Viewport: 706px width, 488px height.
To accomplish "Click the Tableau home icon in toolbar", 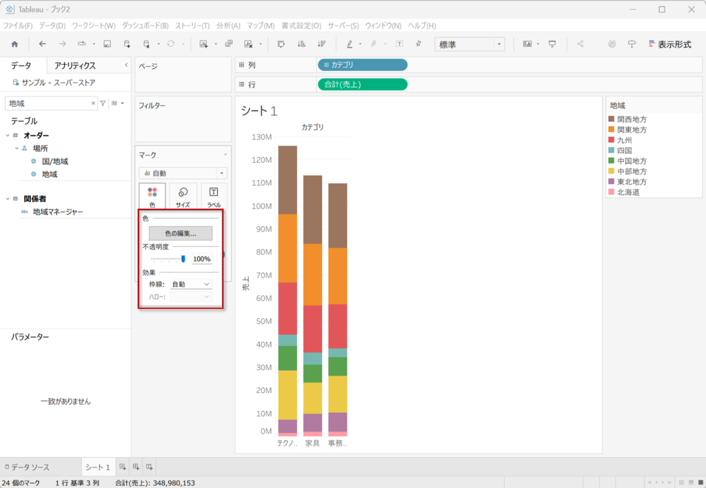I will [14, 44].
